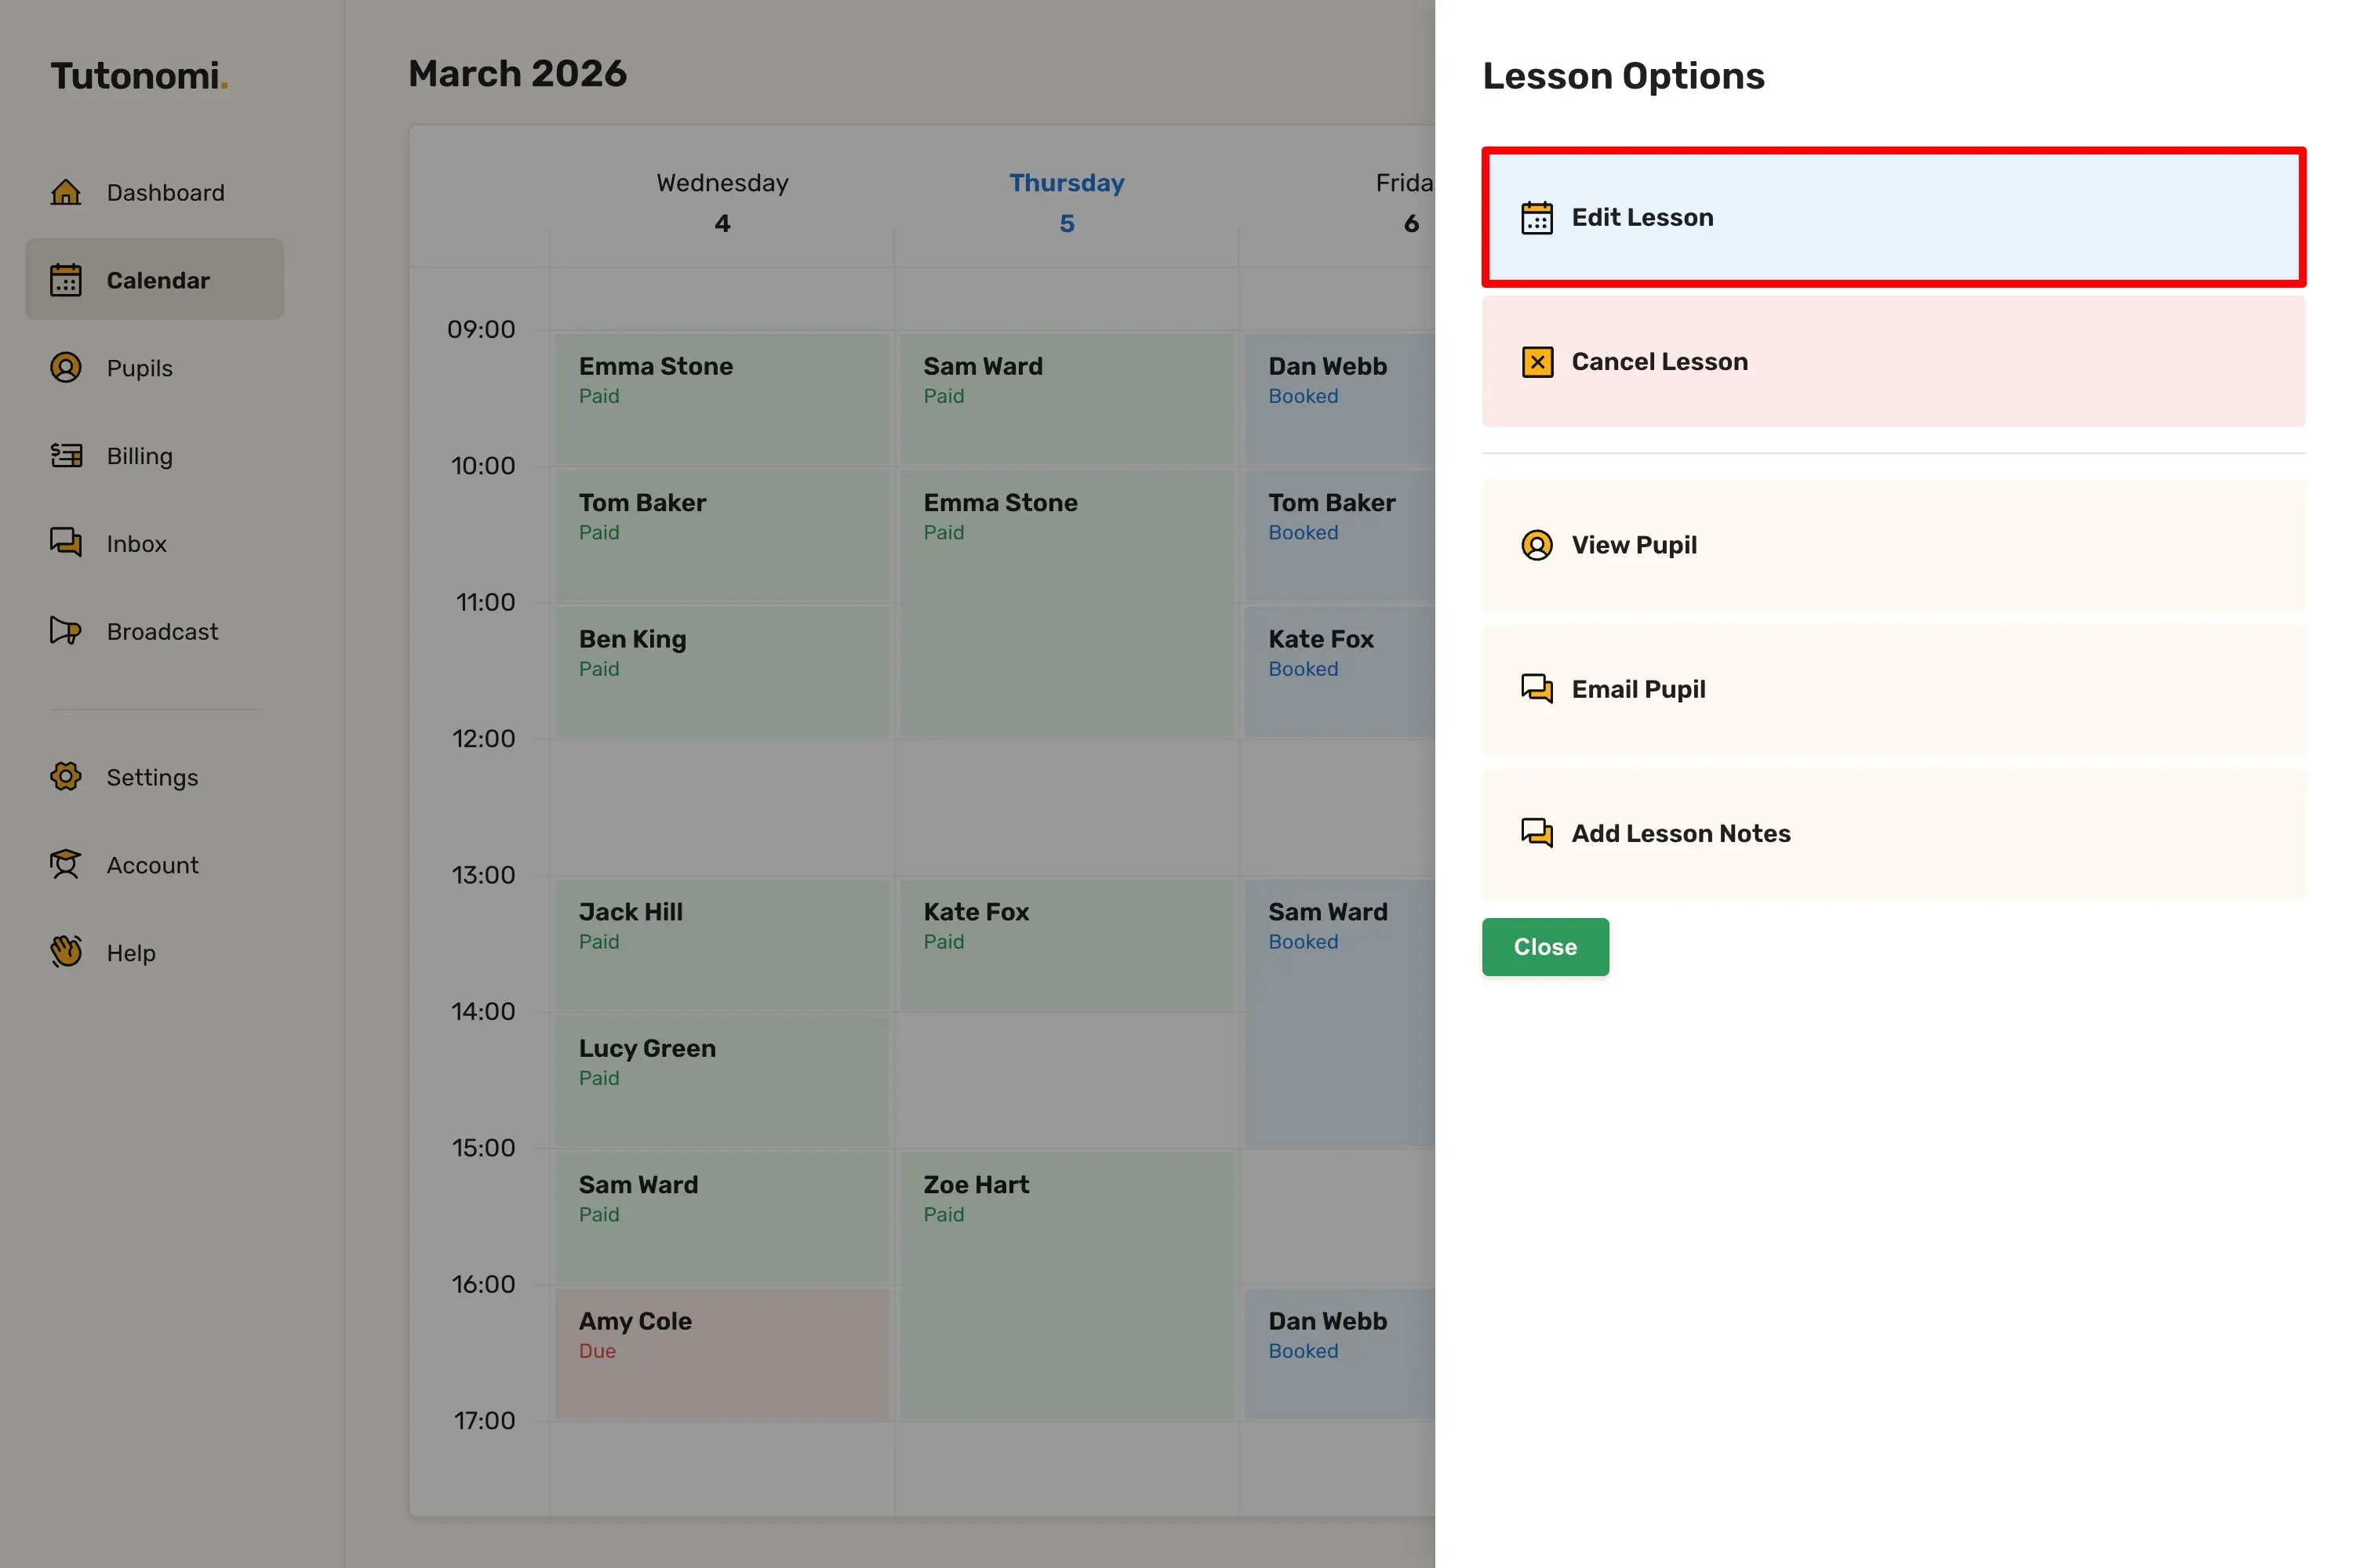Click the Help waving hand icon
This screenshot has width=2353, height=1568.
pos(66,952)
